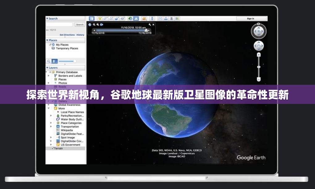This screenshot has height=189, width=315.
Task: Select the Local Place Names layer
Action: pyautogui.click(x=72, y=112)
